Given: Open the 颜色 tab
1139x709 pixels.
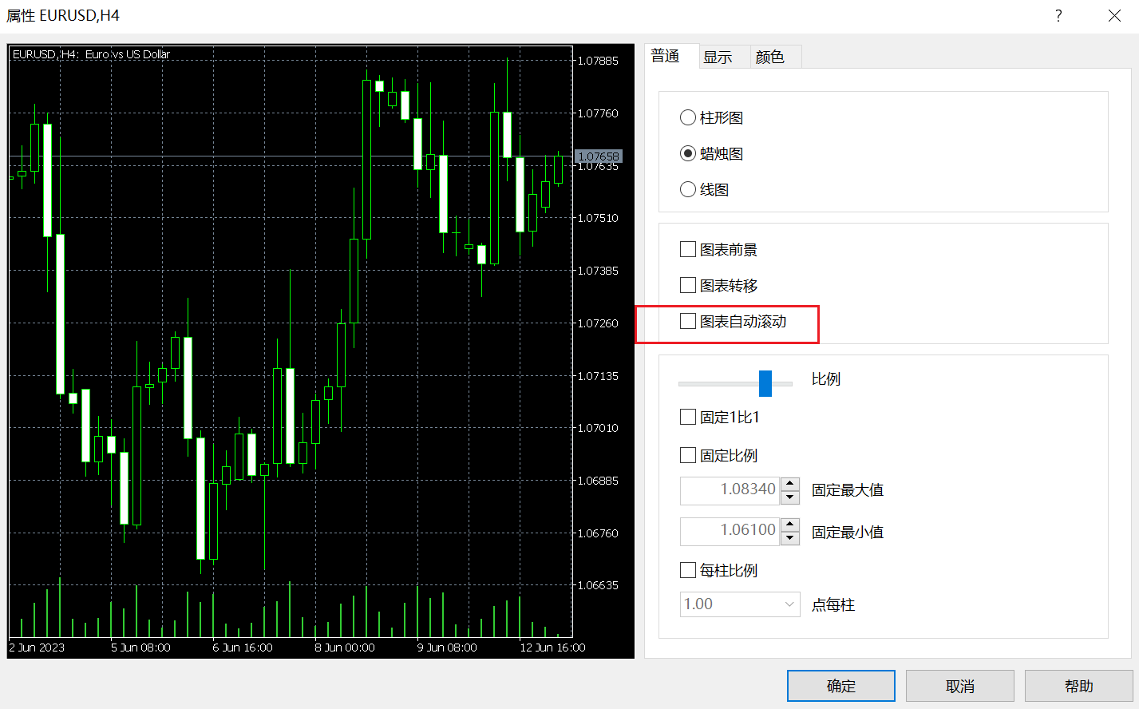Looking at the screenshot, I should pos(770,57).
